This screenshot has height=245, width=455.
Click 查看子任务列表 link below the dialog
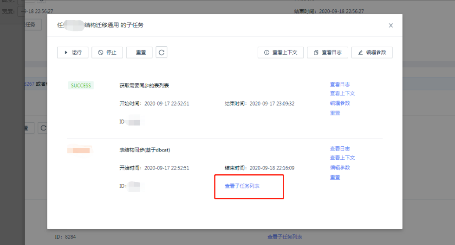coord(285,237)
